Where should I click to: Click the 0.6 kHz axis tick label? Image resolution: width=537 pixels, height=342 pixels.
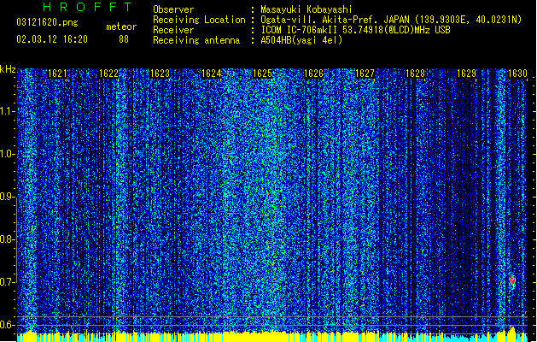pyautogui.click(x=7, y=325)
